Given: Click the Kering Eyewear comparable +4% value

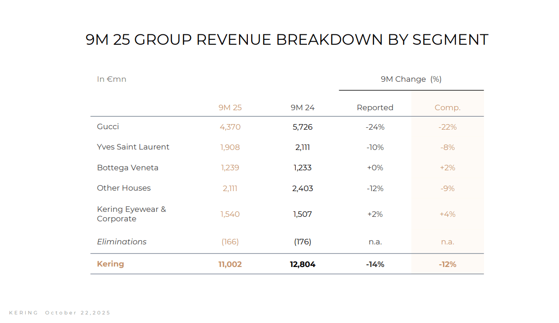Looking at the screenshot, I should pyautogui.click(x=447, y=214).
